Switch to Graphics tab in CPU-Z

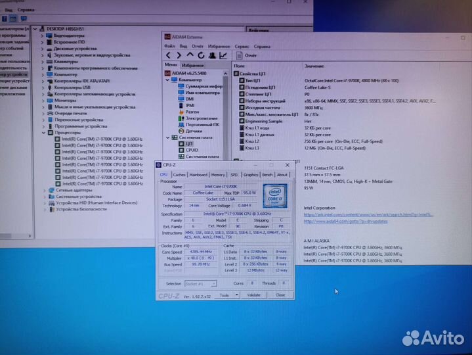[x=251, y=175]
